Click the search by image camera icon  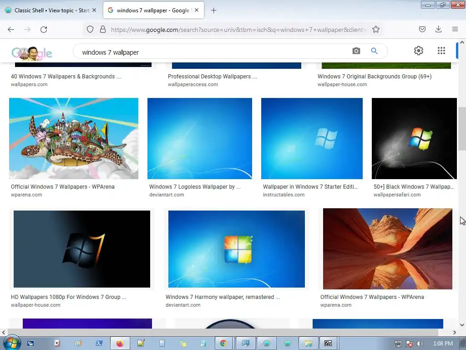tap(356, 51)
